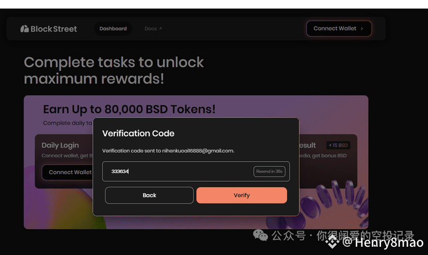Click the Binance logo near @Henry8mao
The width and height of the screenshot is (428, 255).
coord(332,242)
